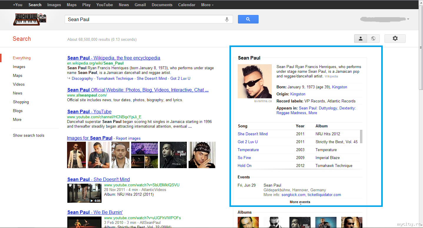
Task: Open YouTube in the top bar
Action: coord(105,5)
